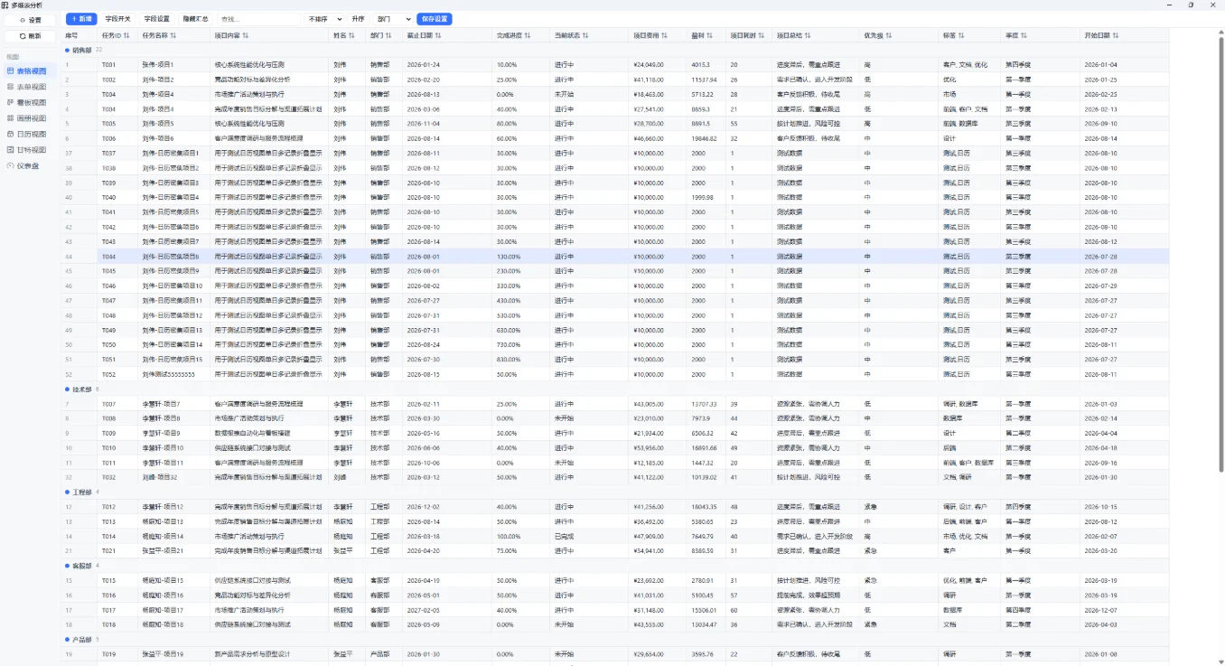The height and width of the screenshot is (666, 1225).
Task: Click the sort arrows next to 项目内容
Action: coord(246,35)
